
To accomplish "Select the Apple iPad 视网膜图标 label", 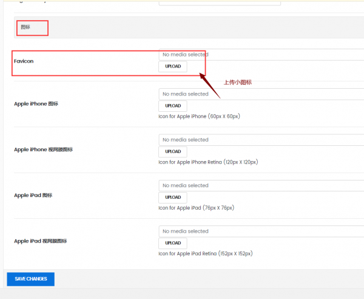I will [41, 241].
